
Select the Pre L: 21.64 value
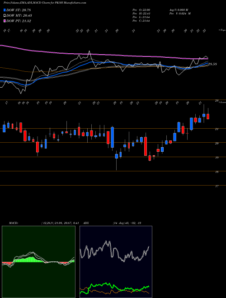pyautogui.click(x=141, y=17)
